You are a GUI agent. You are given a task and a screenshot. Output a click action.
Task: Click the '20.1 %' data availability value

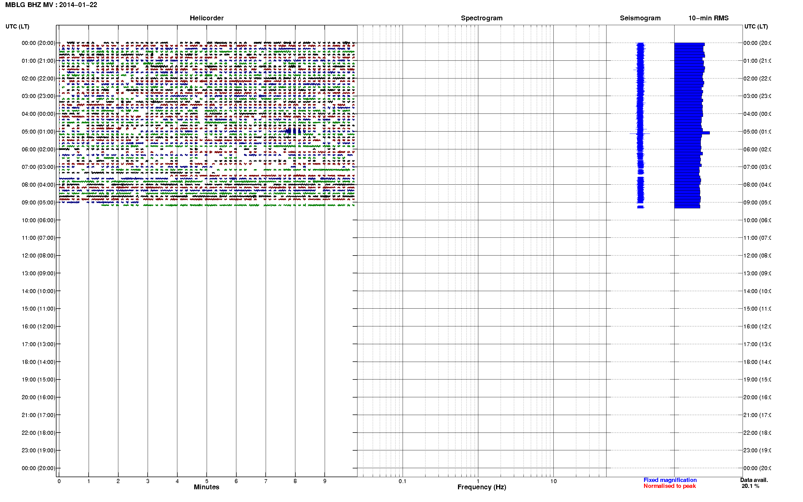pos(750,486)
